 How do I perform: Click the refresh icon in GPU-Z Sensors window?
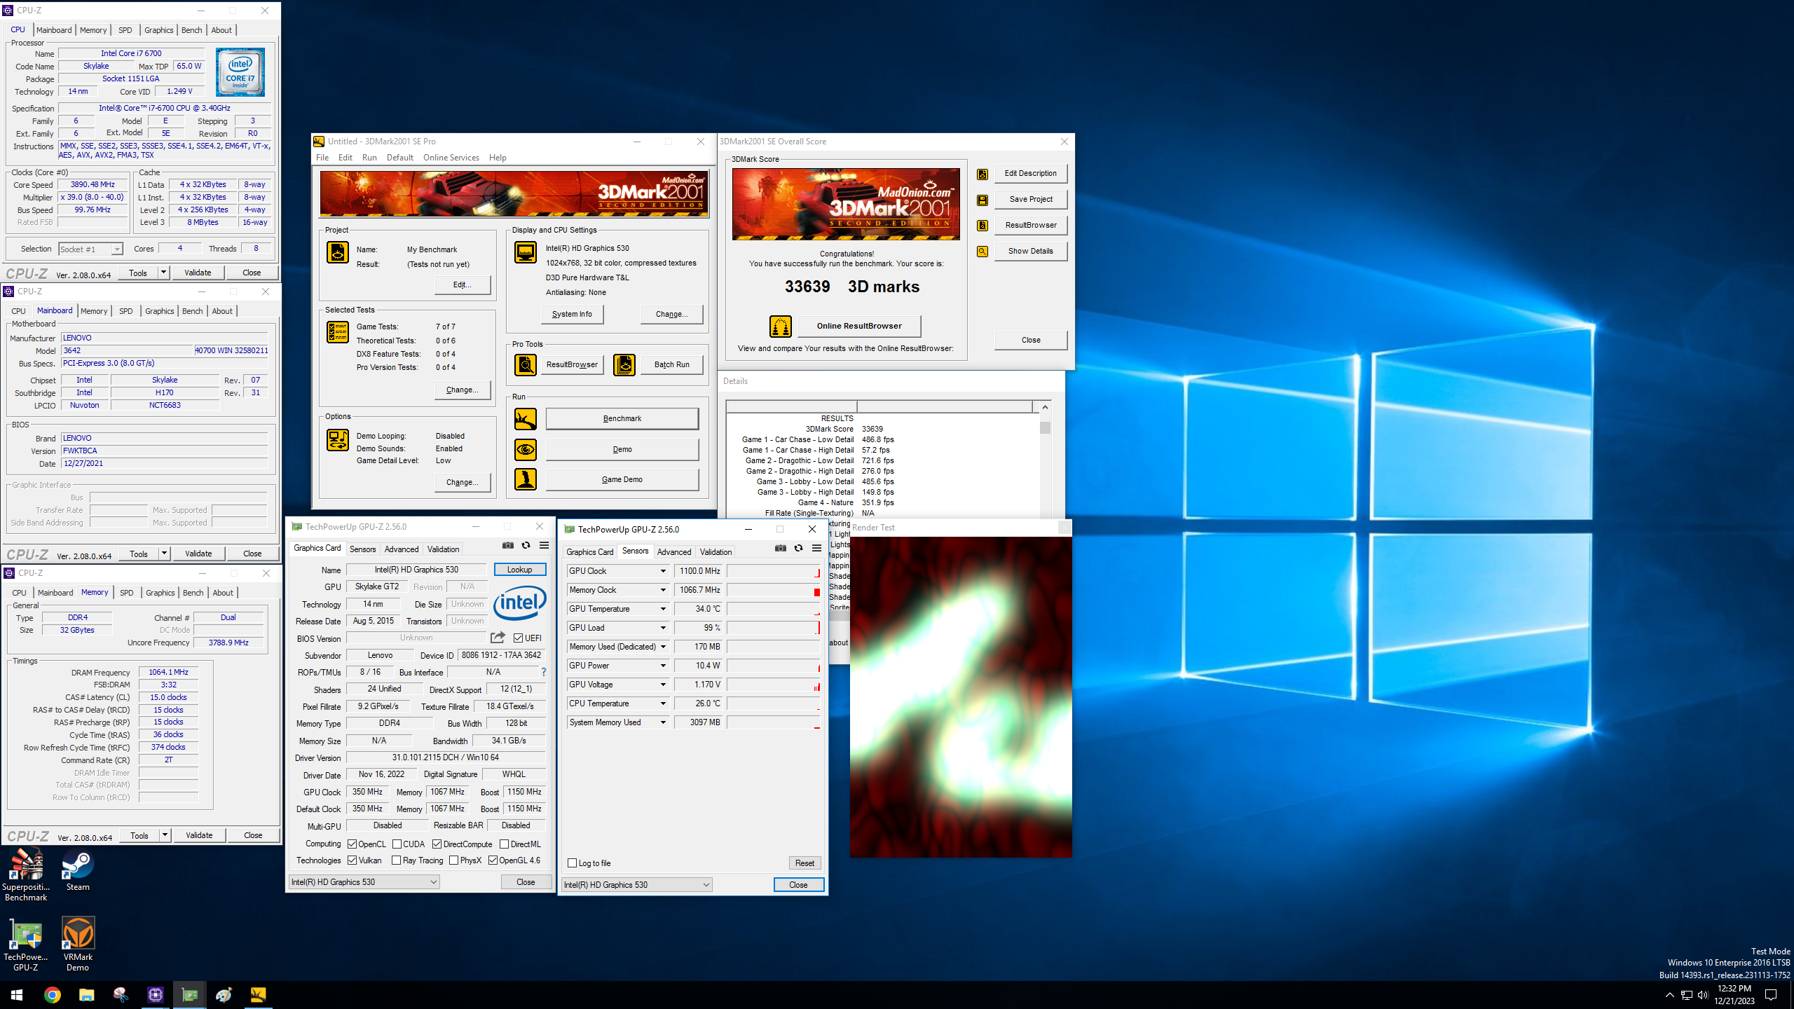pyautogui.click(x=798, y=548)
